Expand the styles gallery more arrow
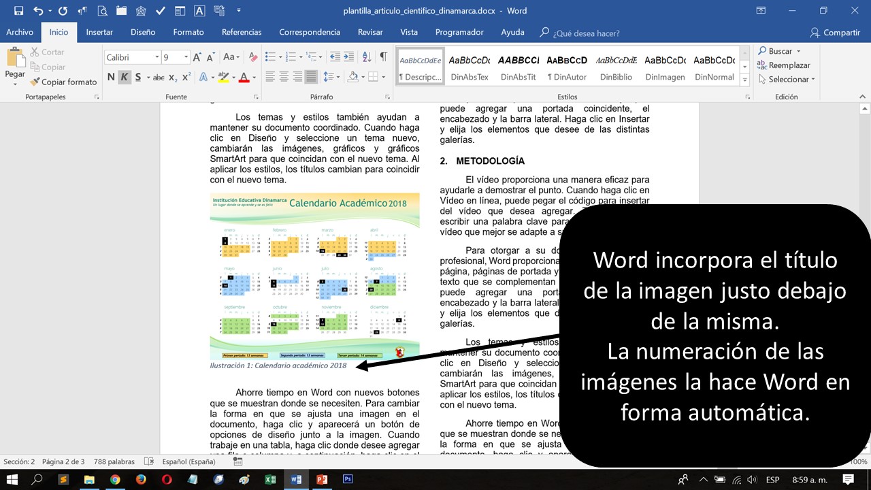This screenshot has height=490, width=871. tap(744, 80)
